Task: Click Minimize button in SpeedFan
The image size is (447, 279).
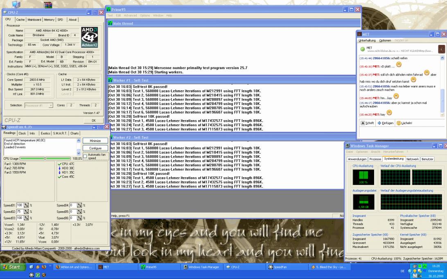Action: pyautogui.click(x=95, y=141)
